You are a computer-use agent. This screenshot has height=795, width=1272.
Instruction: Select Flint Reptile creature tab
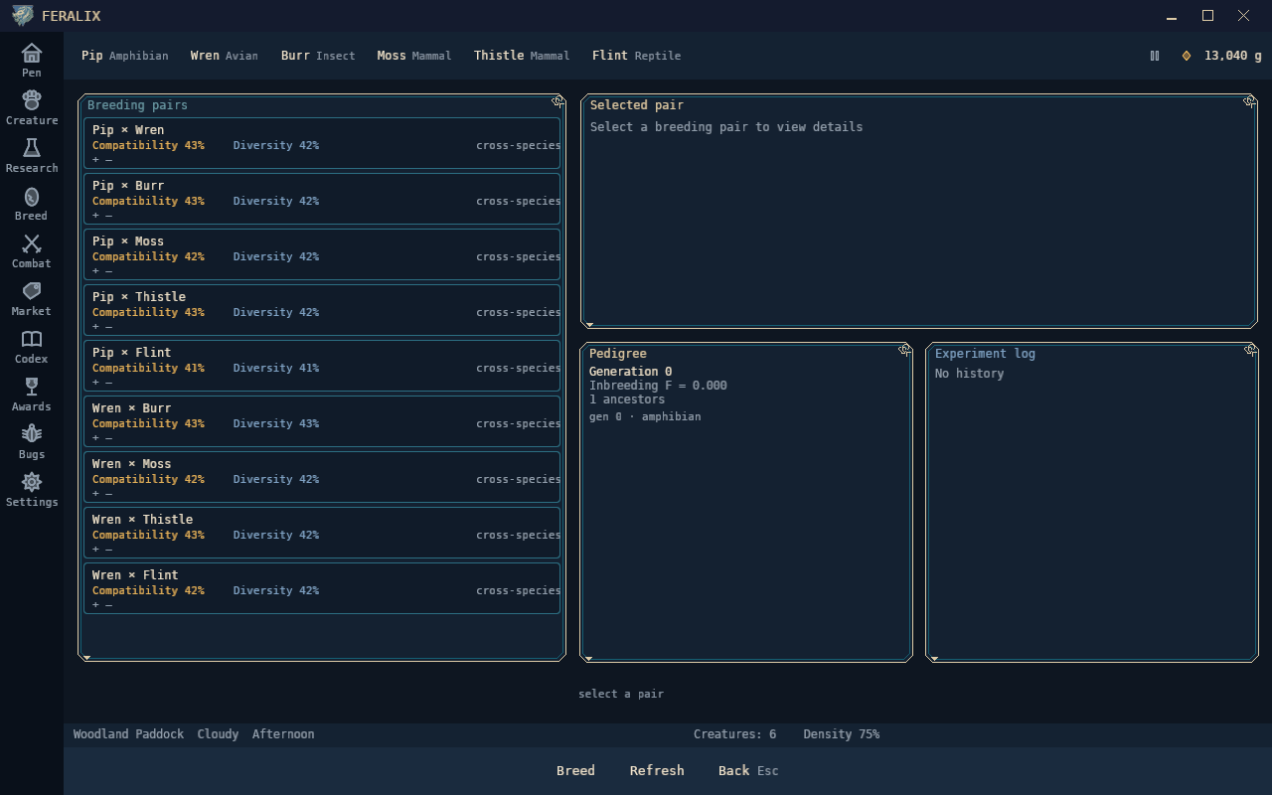click(x=637, y=56)
